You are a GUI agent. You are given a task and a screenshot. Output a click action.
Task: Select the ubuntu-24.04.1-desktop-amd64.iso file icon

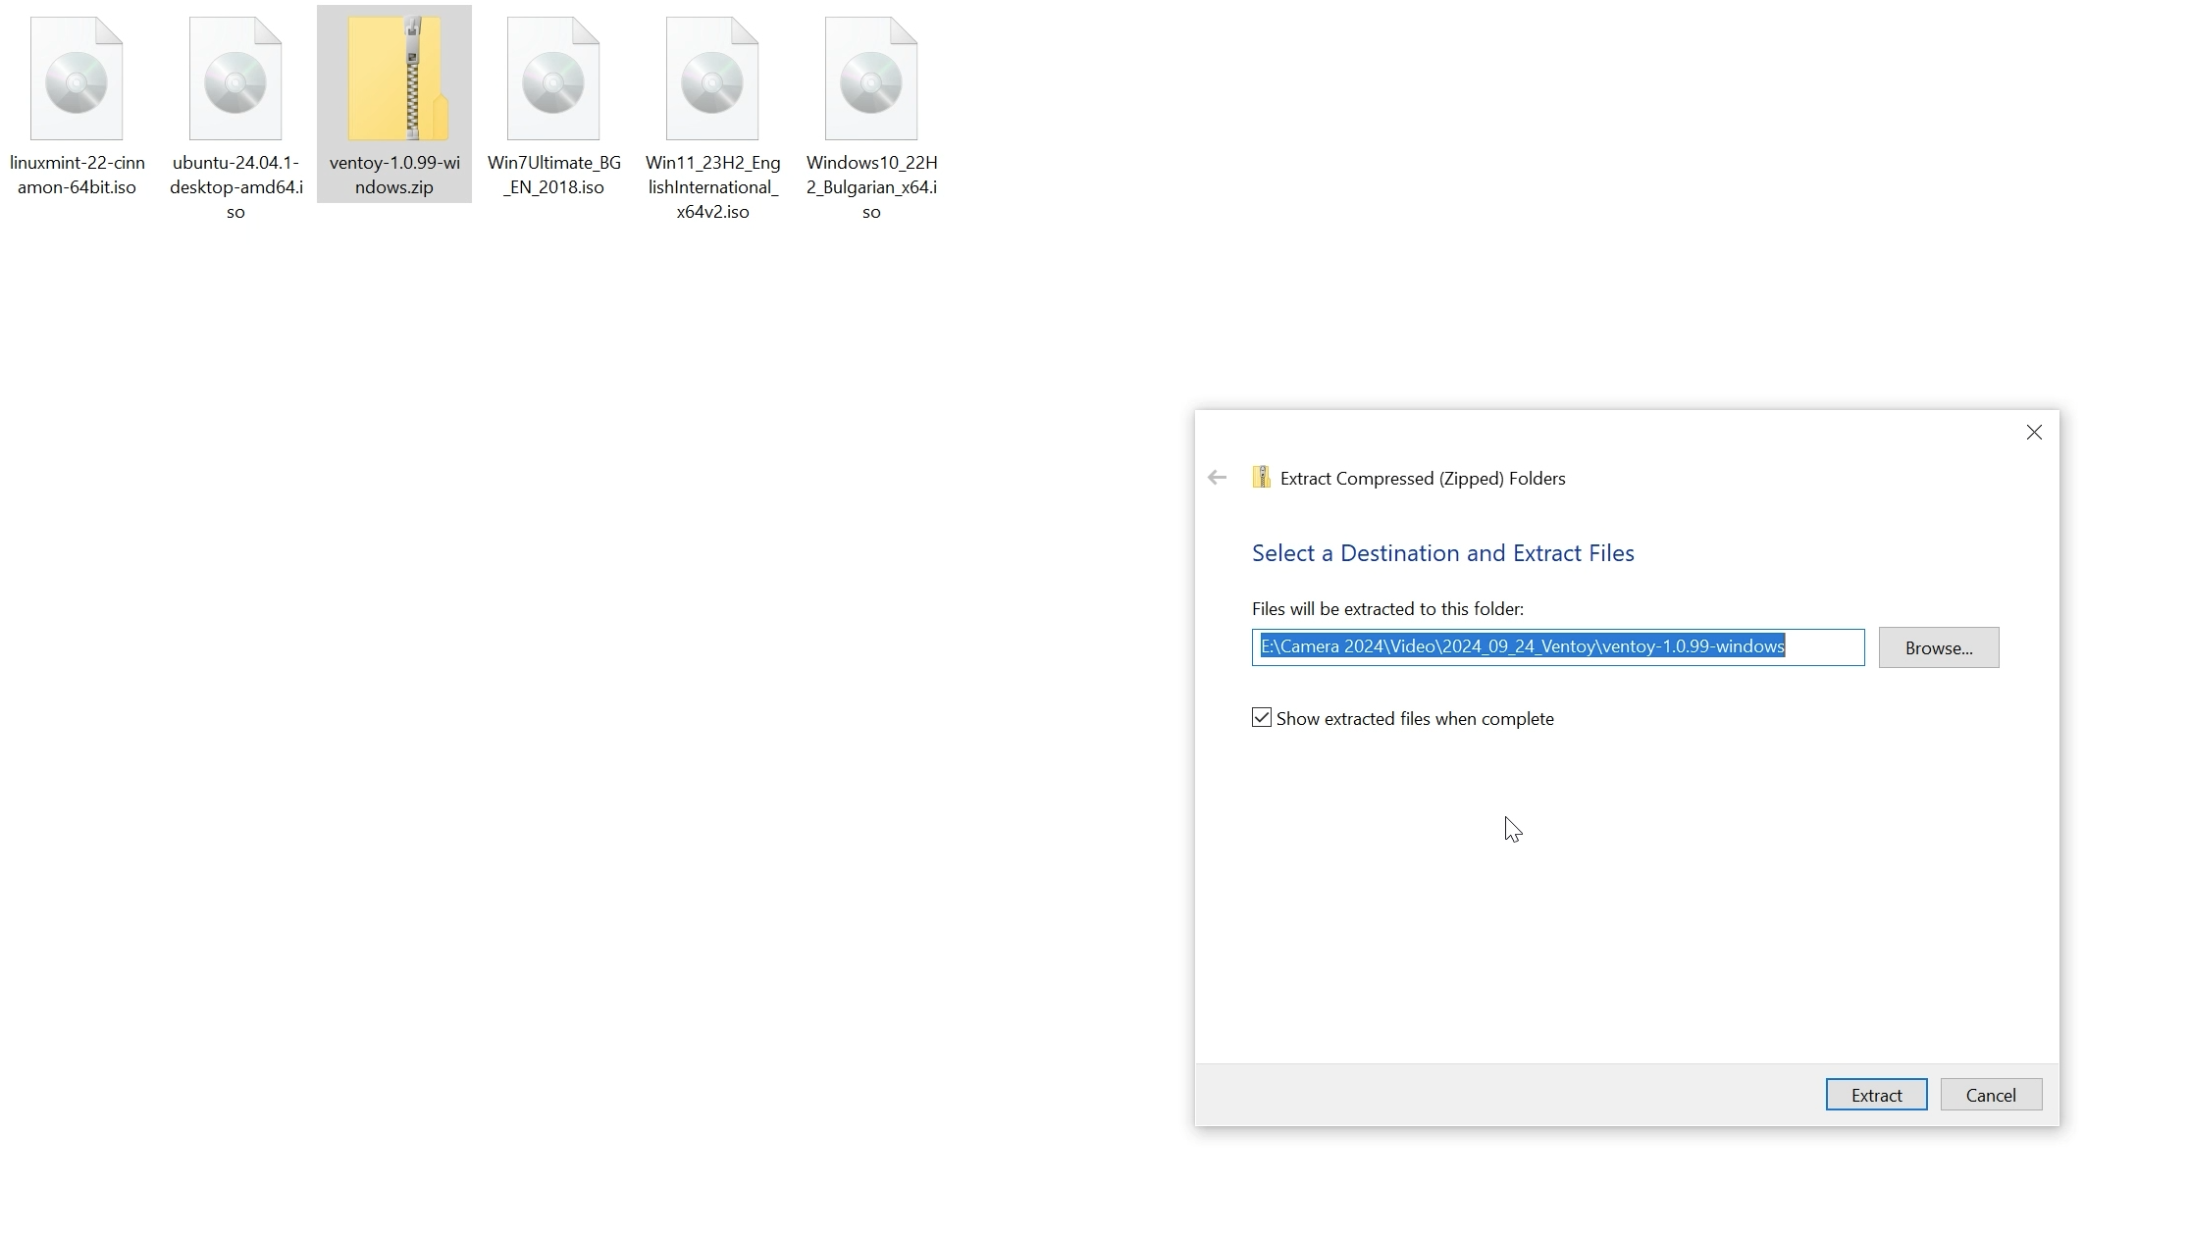pyautogui.click(x=235, y=78)
